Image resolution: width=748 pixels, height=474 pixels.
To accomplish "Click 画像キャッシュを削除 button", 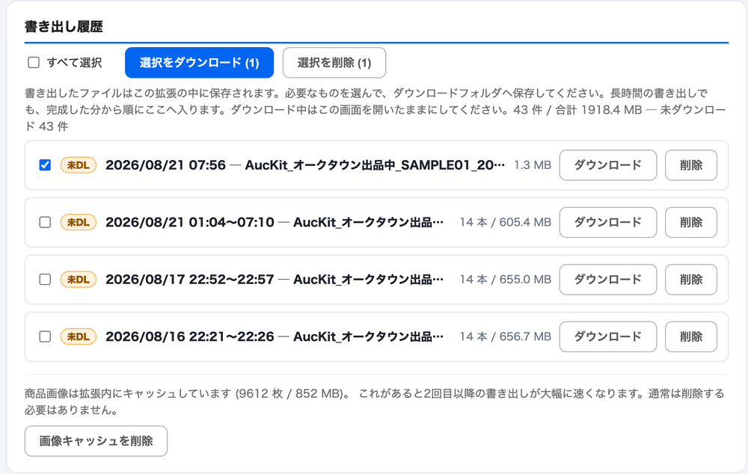I will (x=96, y=441).
